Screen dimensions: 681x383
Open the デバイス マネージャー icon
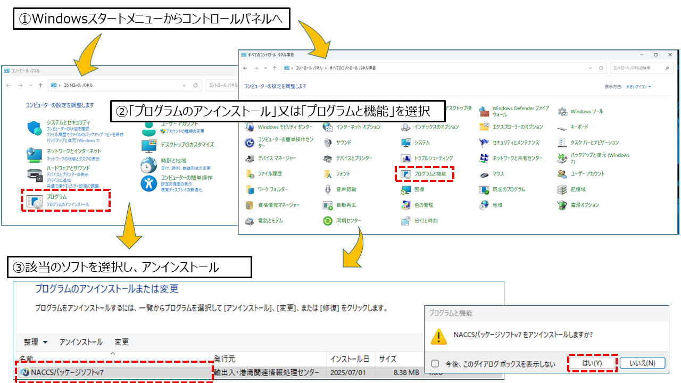click(x=250, y=159)
